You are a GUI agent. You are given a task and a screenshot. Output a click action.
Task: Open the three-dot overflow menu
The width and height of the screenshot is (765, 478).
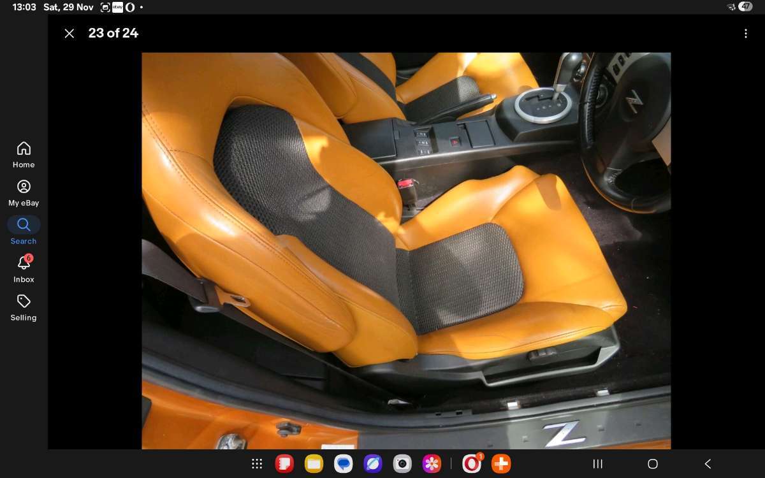click(745, 34)
